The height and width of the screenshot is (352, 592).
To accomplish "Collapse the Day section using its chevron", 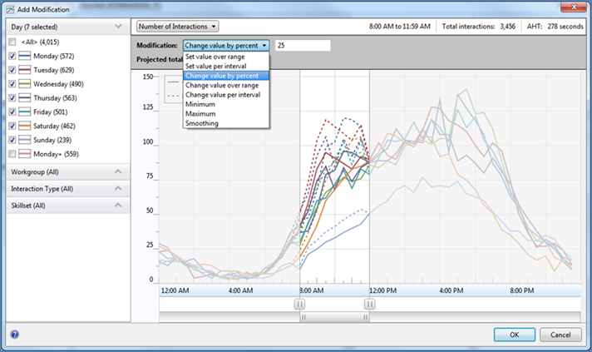I will pos(118,27).
